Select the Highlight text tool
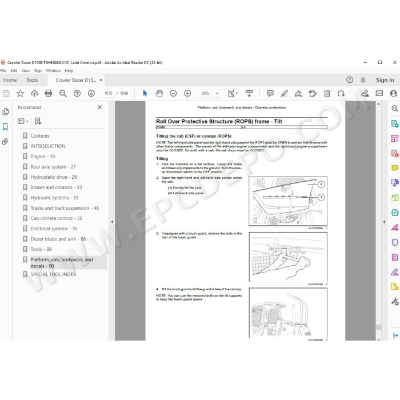The width and height of the screenshot is (400, 400). coord(284,93)
